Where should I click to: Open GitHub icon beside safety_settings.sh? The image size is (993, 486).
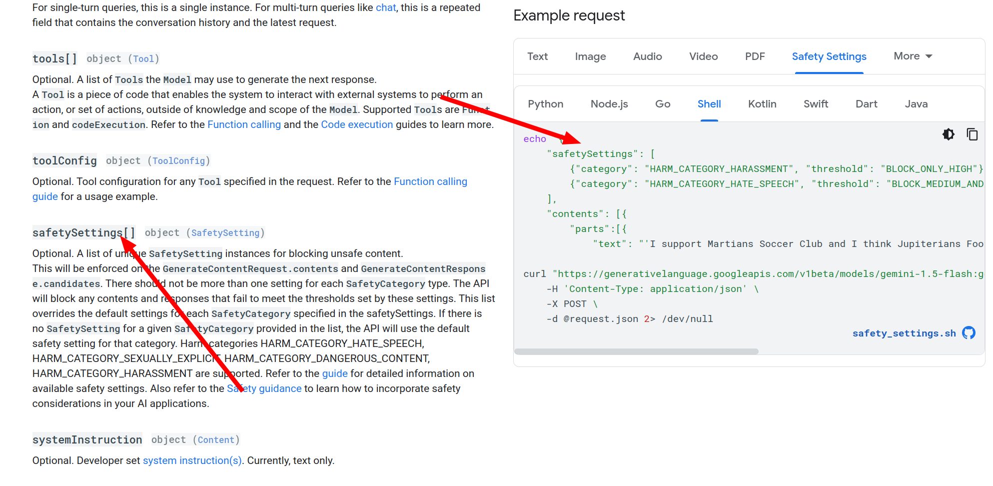pyautogui.click(x=969, y=333)
